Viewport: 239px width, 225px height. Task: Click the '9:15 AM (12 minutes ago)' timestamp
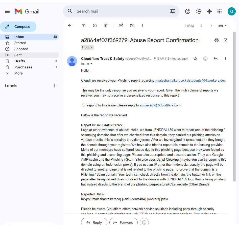coord(171,59)
